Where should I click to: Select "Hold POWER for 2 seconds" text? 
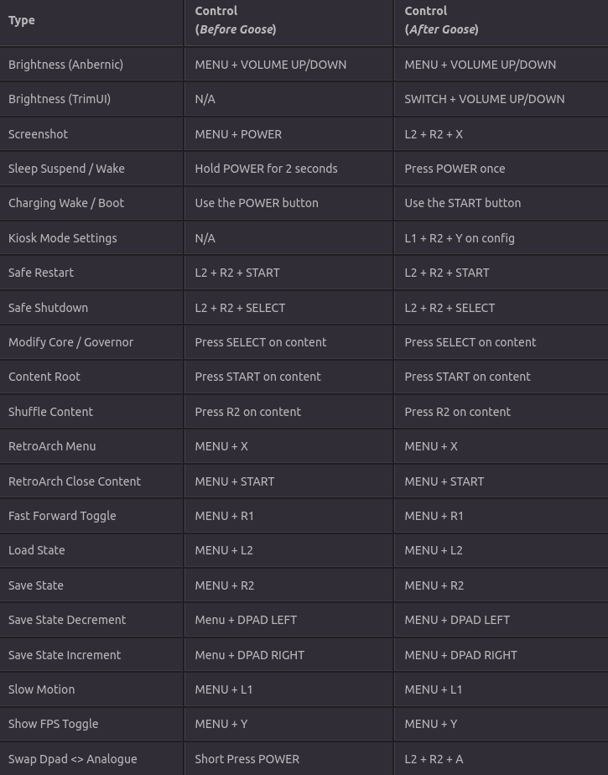(266, 169)
